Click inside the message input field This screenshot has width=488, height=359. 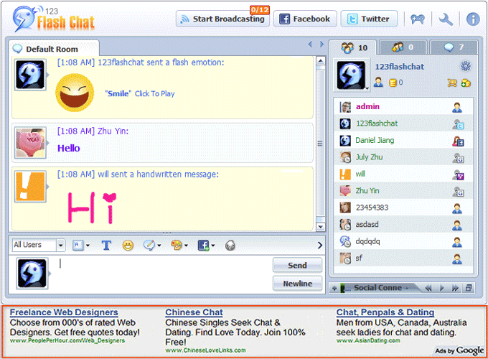click(161, 273)
